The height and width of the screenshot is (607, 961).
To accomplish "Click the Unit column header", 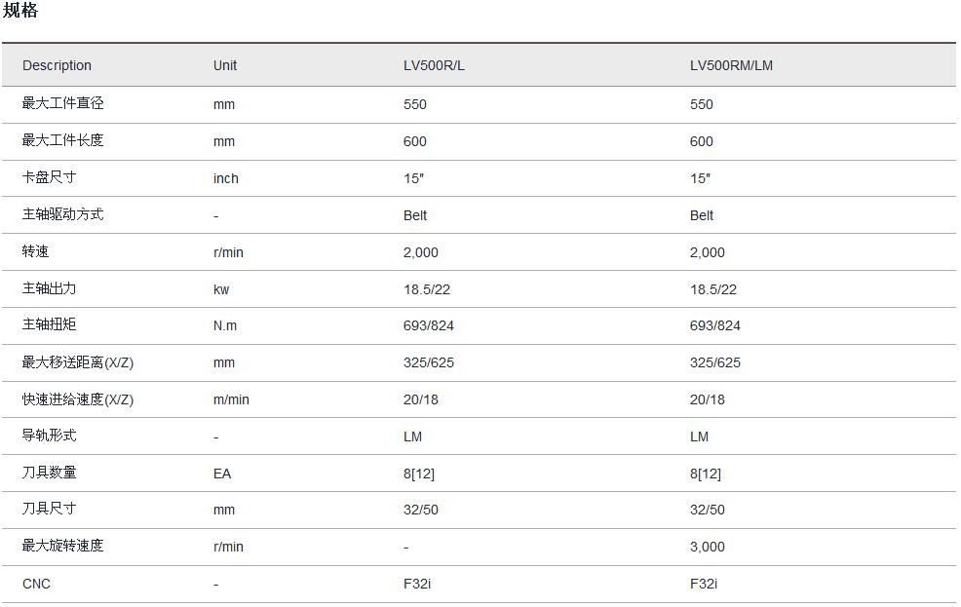I will pos(225,65).
